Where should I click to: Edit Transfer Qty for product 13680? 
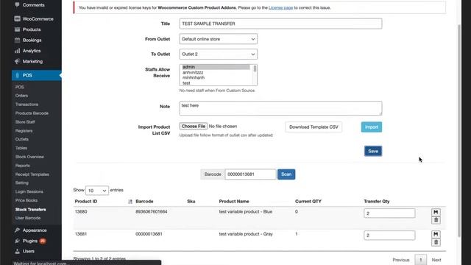coord(389,213)
